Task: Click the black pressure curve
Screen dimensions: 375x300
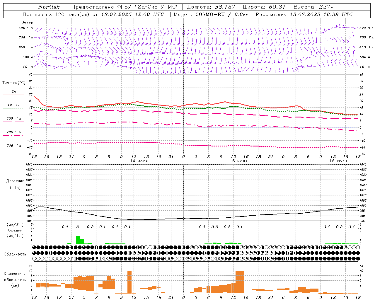Action: (x=196, y=218)
